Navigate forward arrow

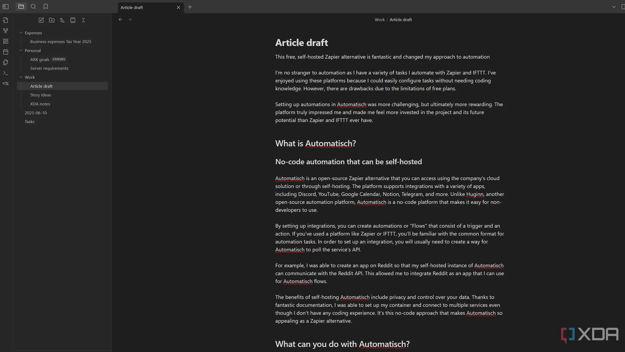(x=130, y=20)
